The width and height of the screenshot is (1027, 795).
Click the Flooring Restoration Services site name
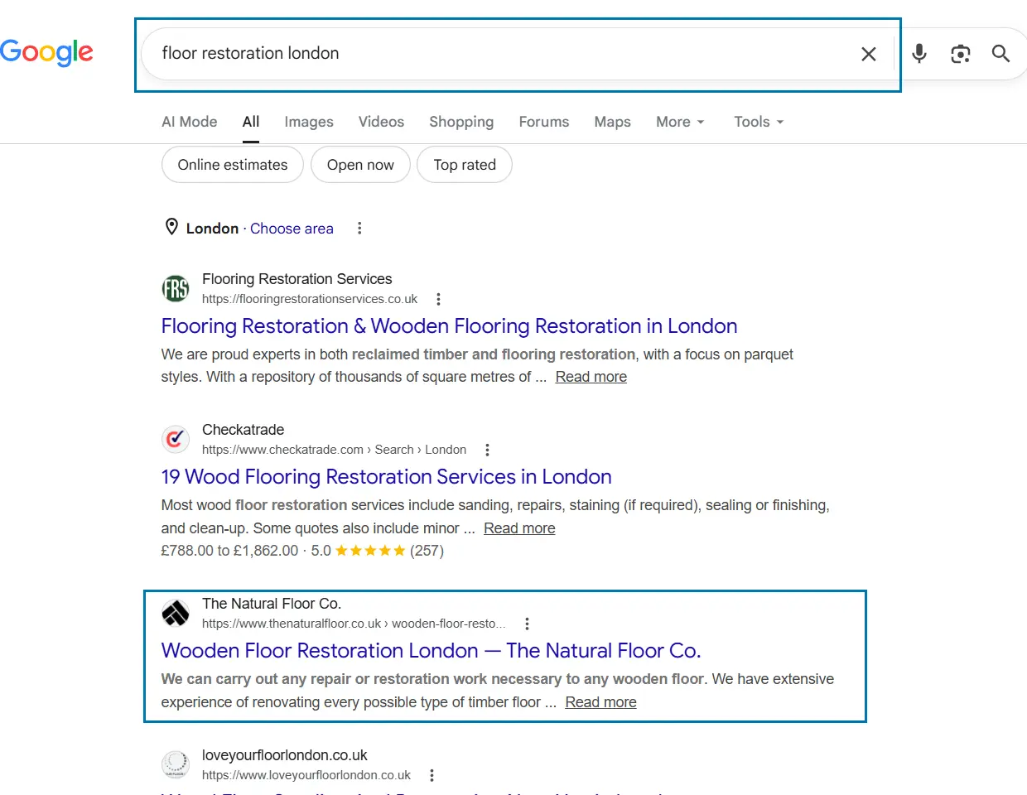pos(297,279)
